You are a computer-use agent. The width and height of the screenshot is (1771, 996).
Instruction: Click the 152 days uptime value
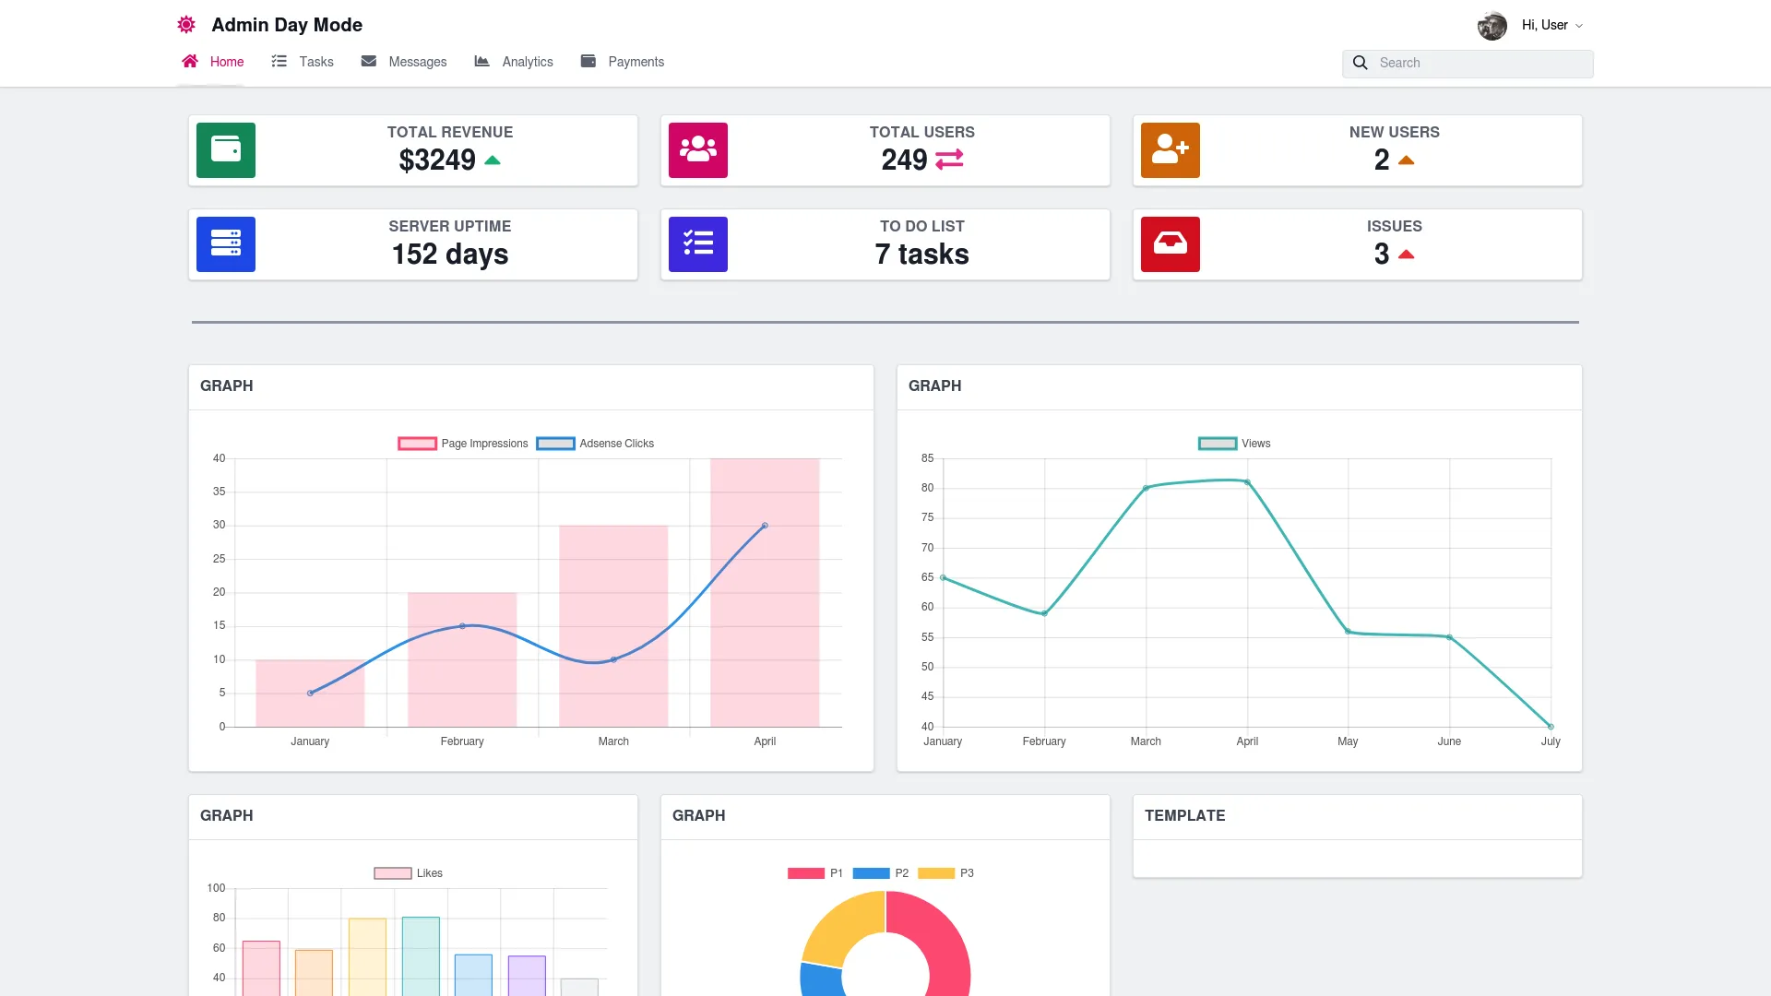tap(450, 255)
